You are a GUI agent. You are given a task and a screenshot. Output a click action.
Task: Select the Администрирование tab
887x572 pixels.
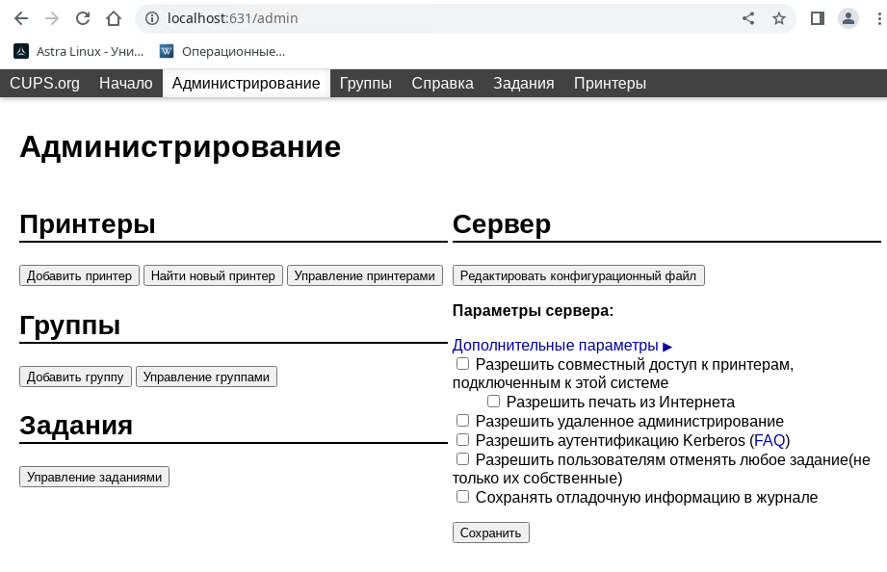[247, 83]
